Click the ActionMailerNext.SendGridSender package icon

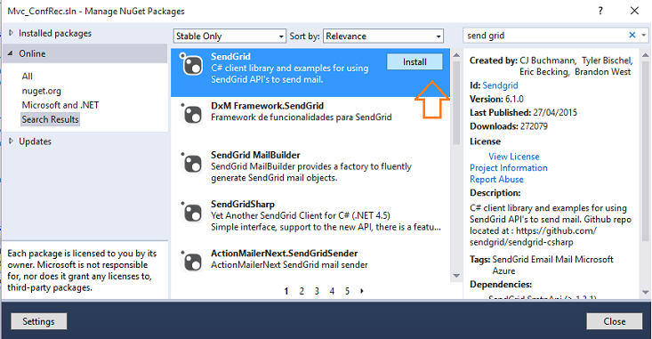192,261
